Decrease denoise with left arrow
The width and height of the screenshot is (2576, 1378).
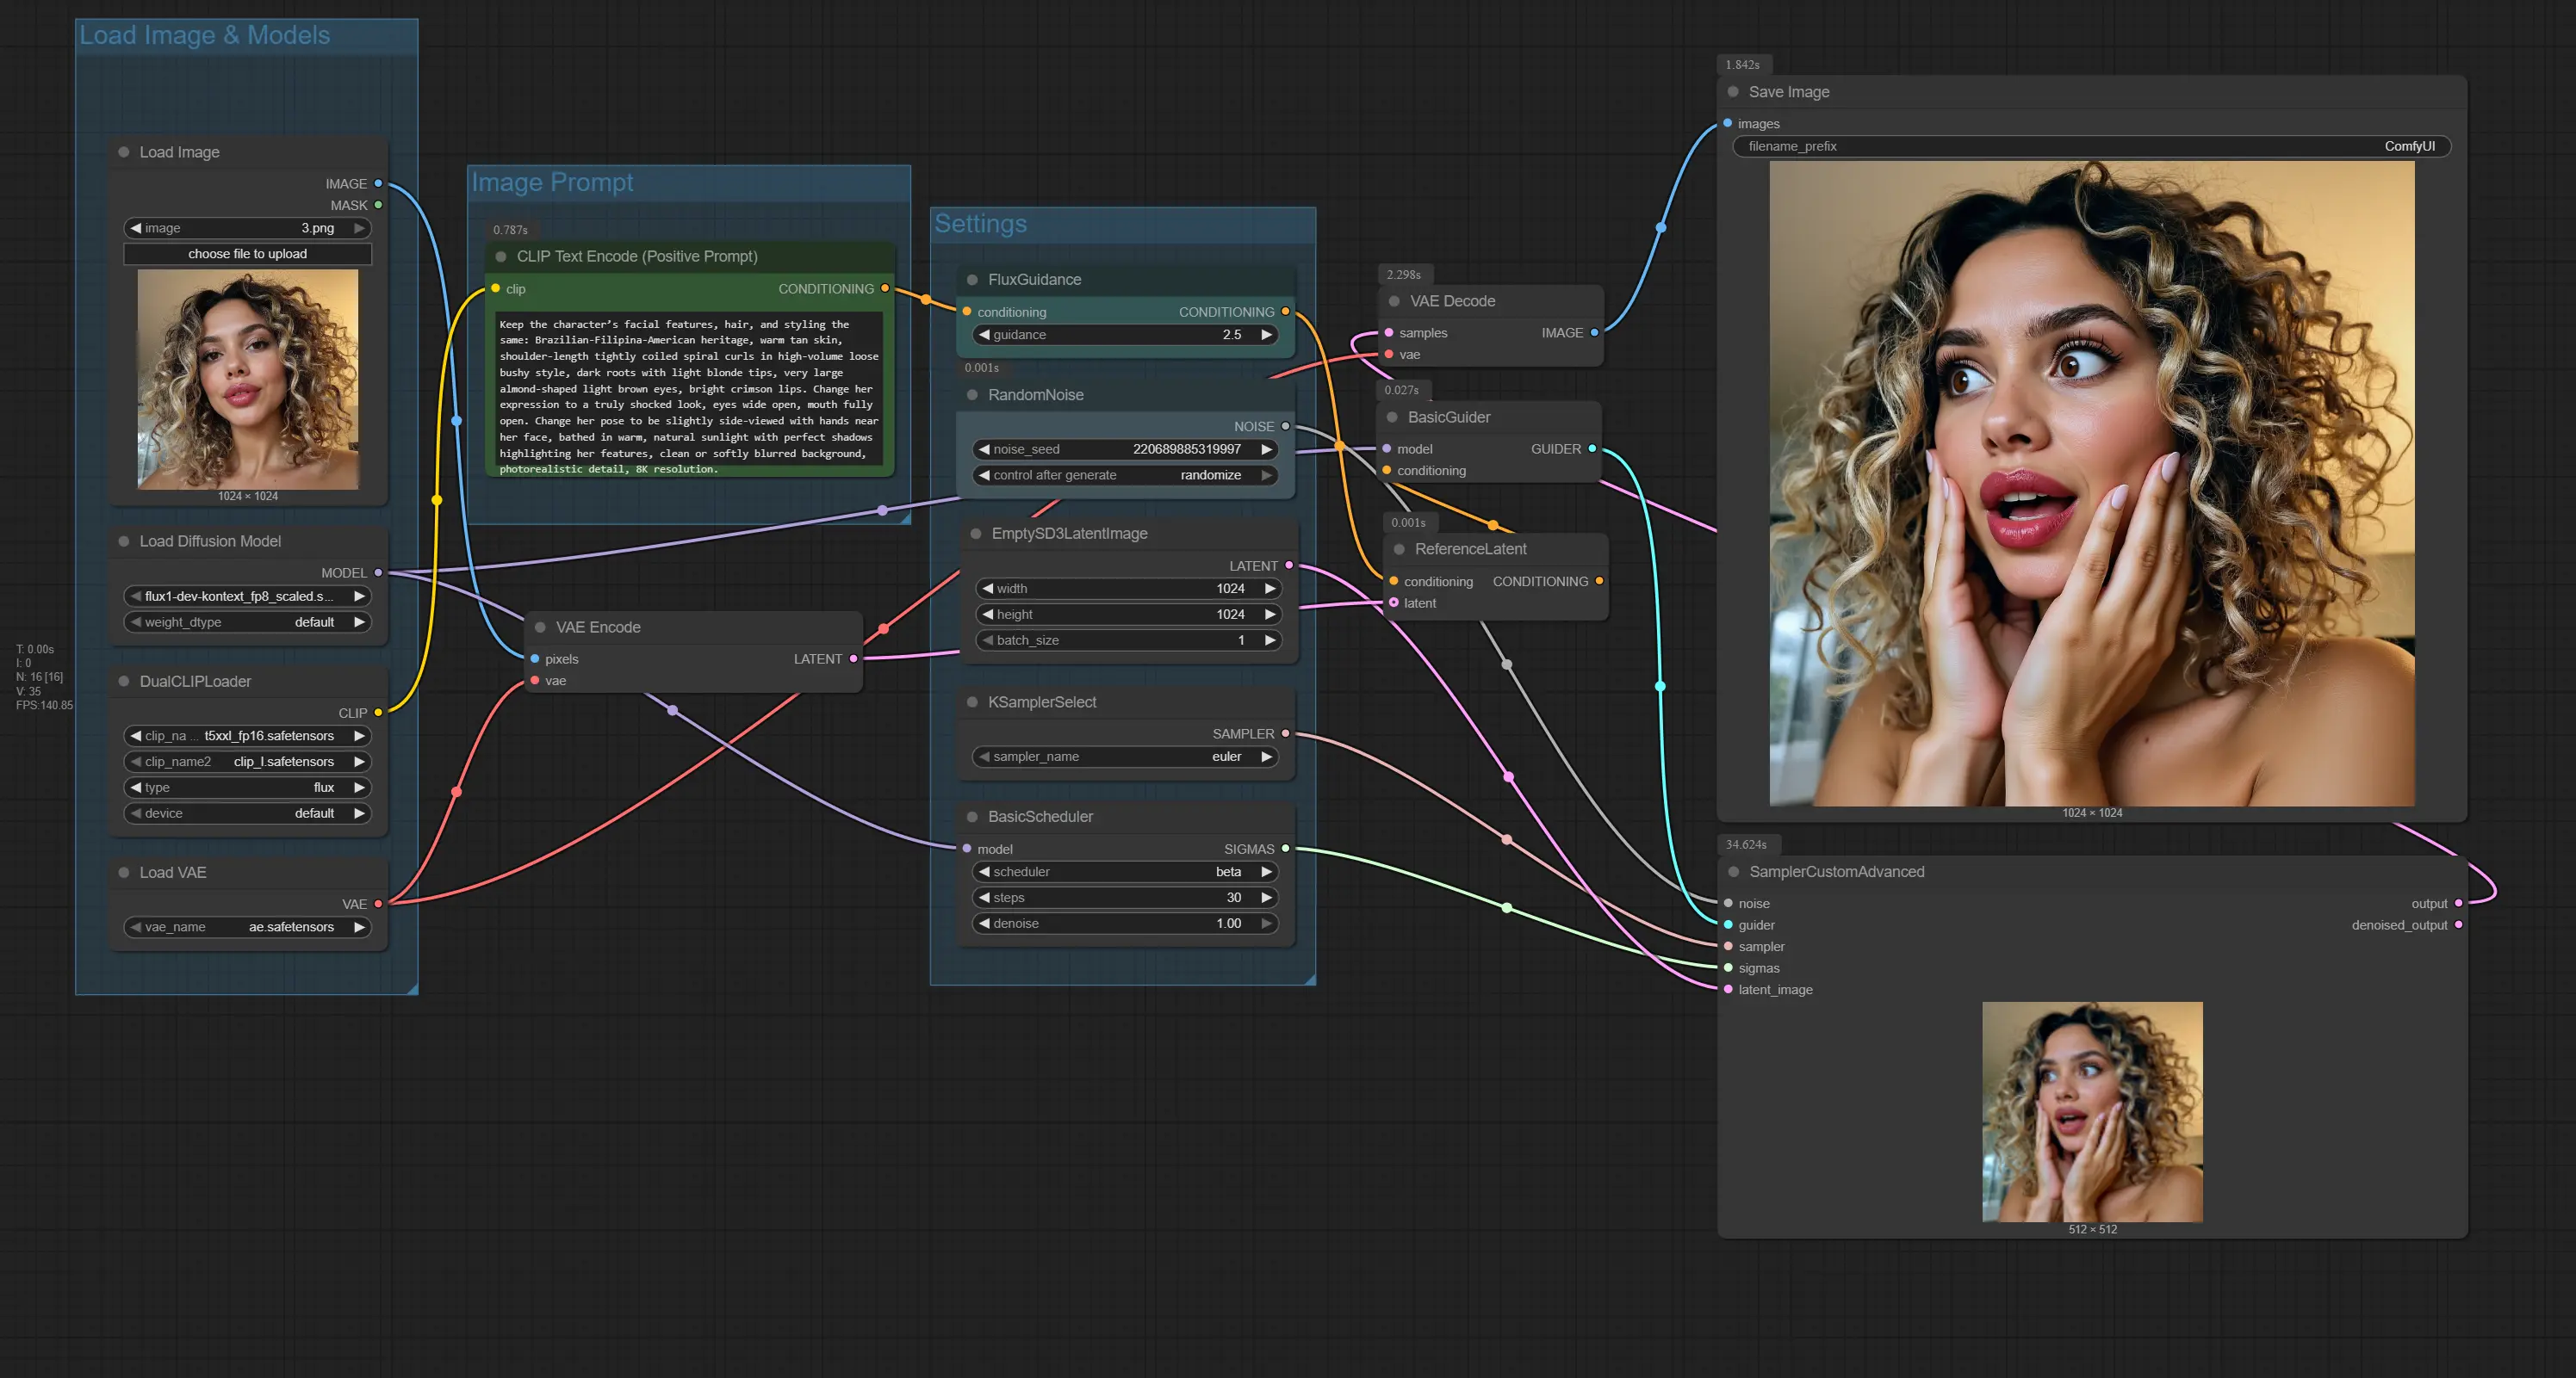pyautogui.click(x=984, y=924)
